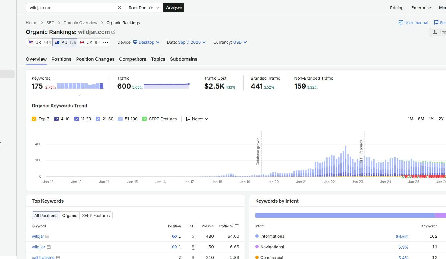Screen dimensions: 446x259
Task: Open the Root Domain dropdown
Action: pyautogui.click(x=144, y=7)
